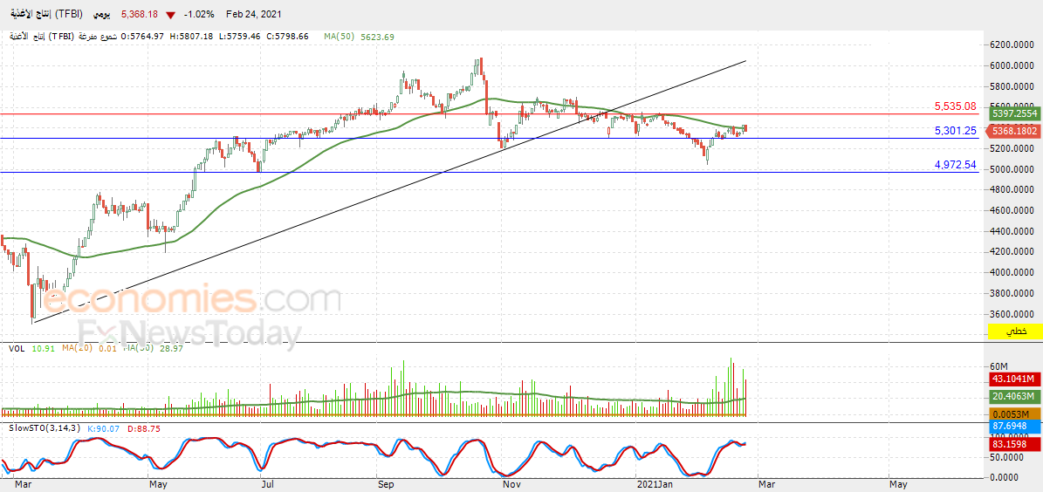The image size is (1043, 492).
Task: Click the 0.0000 stochastic axis tick
Action: click(x=1005, y=477)
